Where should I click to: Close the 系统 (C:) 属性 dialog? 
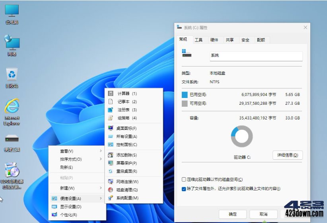click(x=306, y=27)
